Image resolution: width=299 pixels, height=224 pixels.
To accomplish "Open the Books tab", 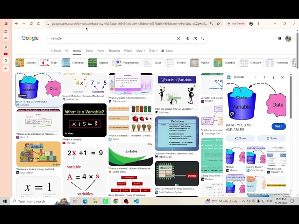I will (89, 51).
